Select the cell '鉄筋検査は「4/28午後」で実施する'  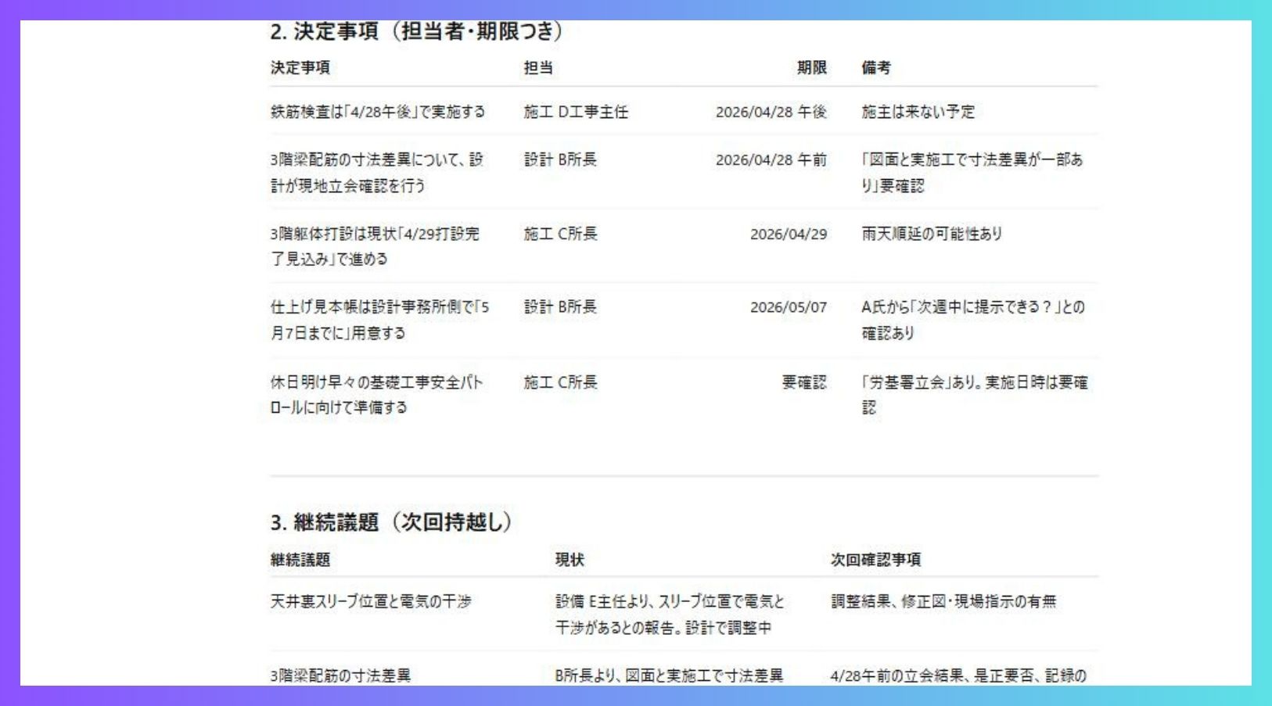click(378, 112)
